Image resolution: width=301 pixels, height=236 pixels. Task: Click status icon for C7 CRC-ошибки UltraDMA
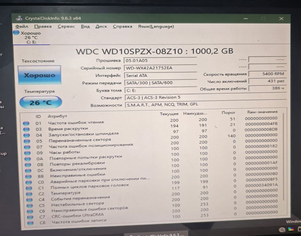tap(30, 217)
